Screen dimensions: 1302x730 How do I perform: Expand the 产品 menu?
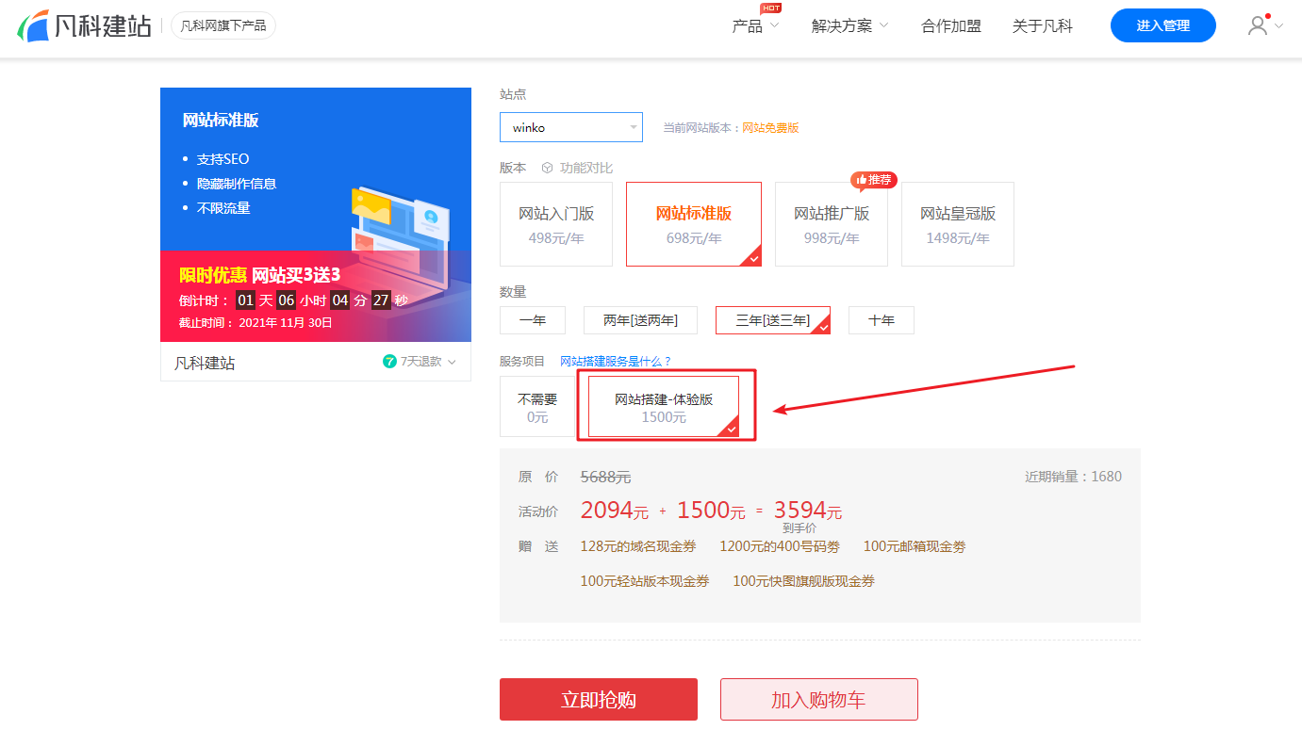(x=755, y=25)
